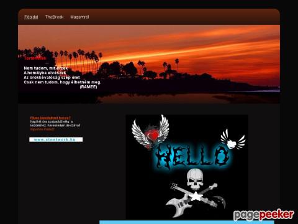Click the (RAMEE) signature text
Screen dimensions: 298x224
pos(88,87)
